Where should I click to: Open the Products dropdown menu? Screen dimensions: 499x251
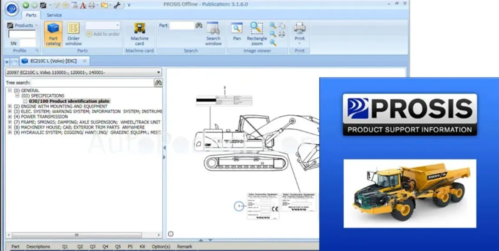(22, 25)
